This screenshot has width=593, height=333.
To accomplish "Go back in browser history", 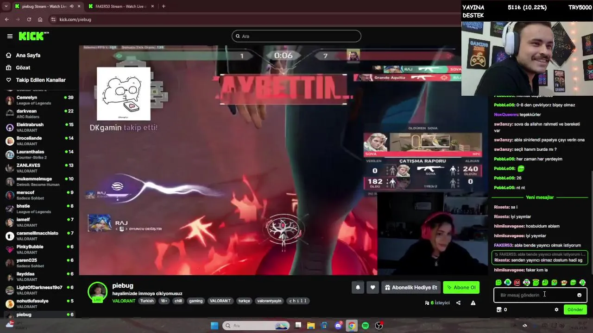I will coord(7,19).
